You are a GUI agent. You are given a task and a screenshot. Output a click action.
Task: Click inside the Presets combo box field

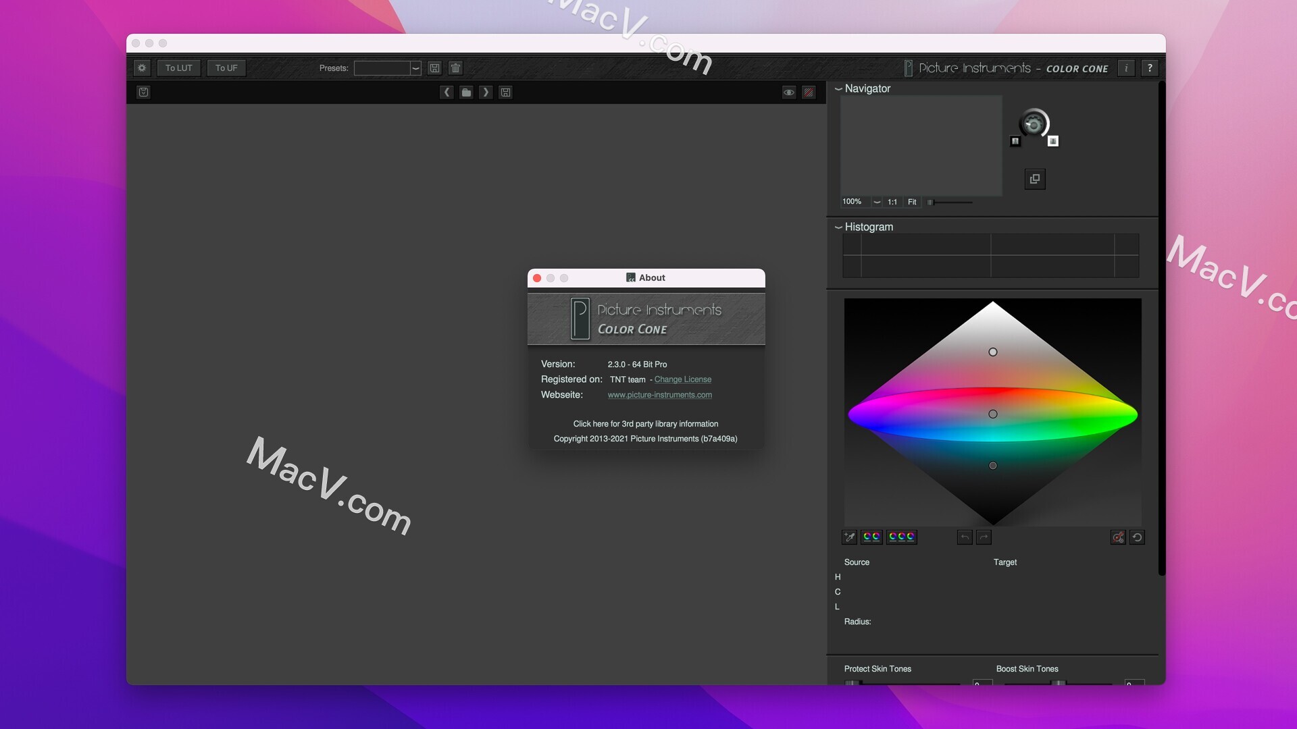click(x=382, y=68)
